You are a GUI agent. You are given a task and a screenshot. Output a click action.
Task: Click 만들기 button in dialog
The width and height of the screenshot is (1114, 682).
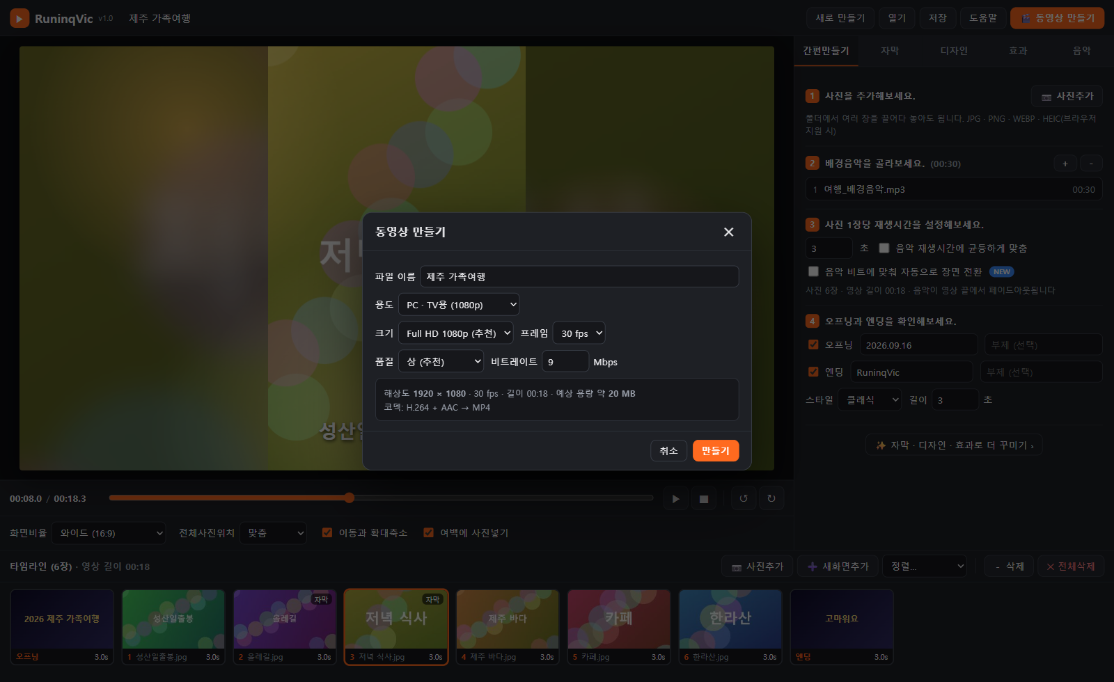716,451
